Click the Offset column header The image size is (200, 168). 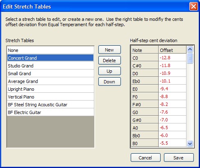pyautogui.click(x=173, y=50)
